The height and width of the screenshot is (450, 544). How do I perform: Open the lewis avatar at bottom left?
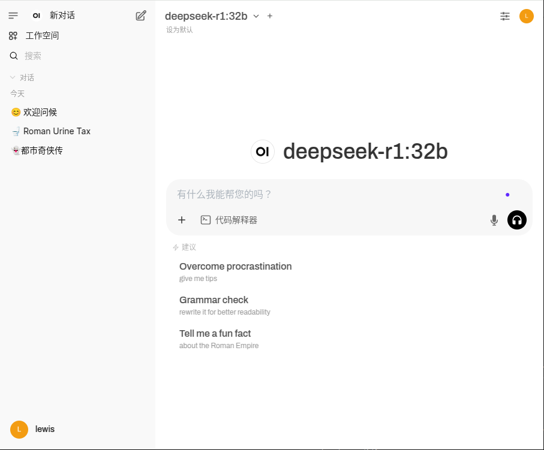tap(19, 430)
